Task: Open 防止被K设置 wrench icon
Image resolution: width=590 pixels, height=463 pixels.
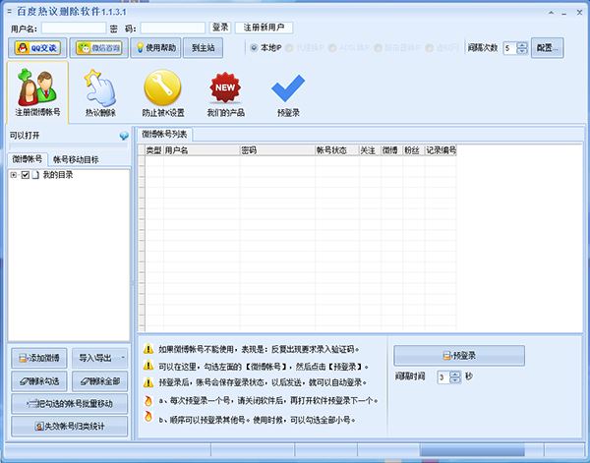Action: point(162,92)
